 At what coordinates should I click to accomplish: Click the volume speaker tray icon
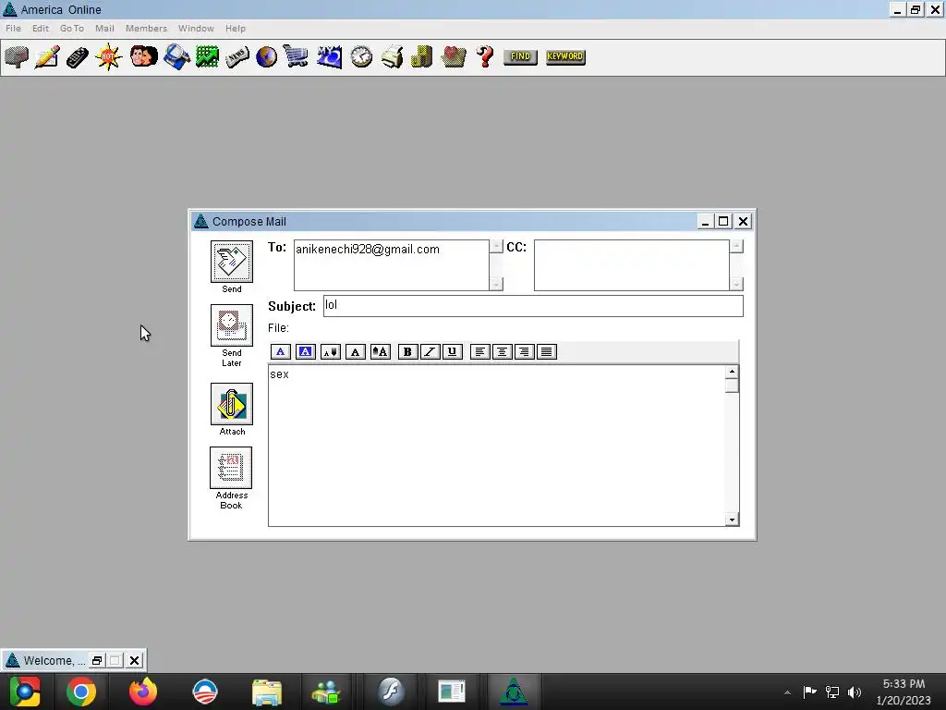coord(855,692)
